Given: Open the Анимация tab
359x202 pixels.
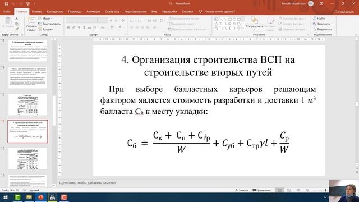Looking at the screenshot, I should coord(93,11).
